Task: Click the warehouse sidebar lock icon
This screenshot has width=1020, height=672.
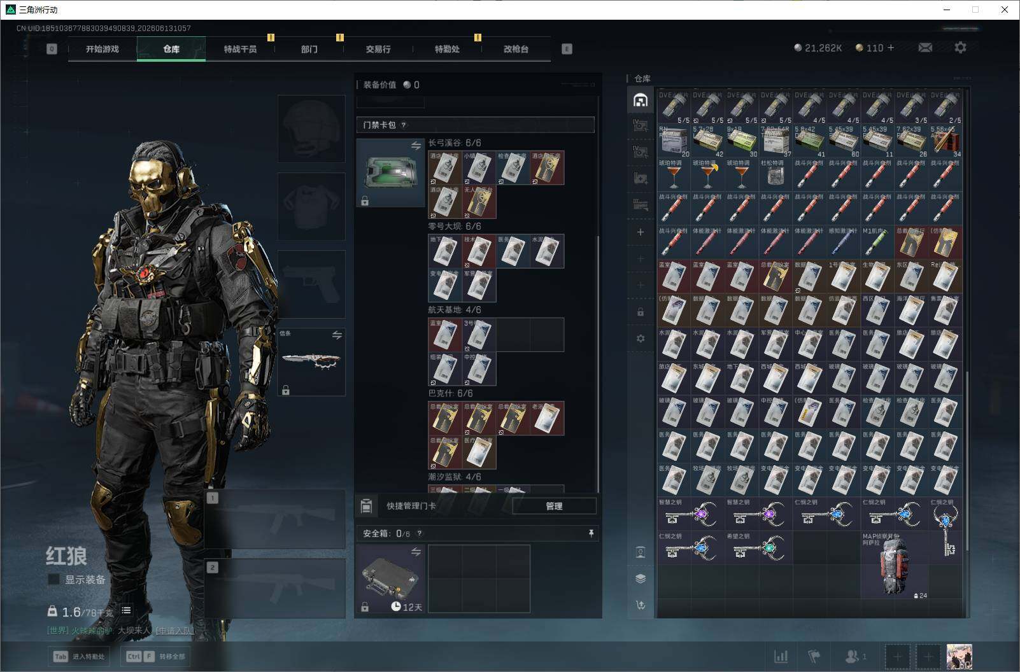Action: click(641, 312)
